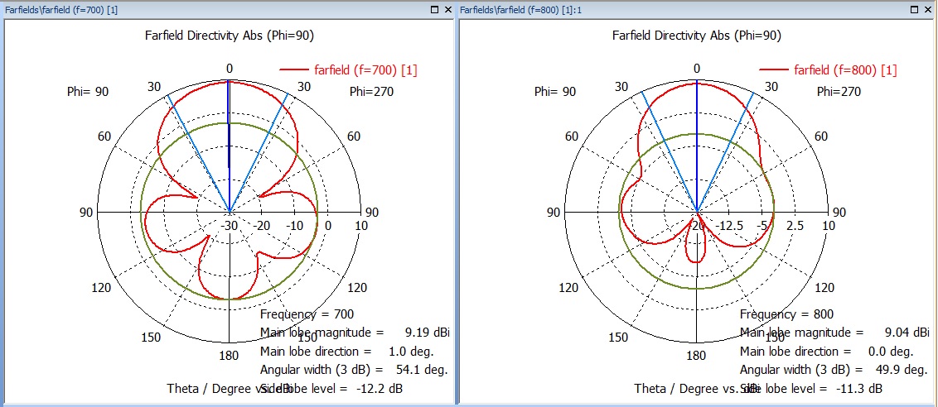The height and width of the screenshot is (407, 938).
Task: Click 'Phi=270' label in f=800 plot
Action: point(839,92)
